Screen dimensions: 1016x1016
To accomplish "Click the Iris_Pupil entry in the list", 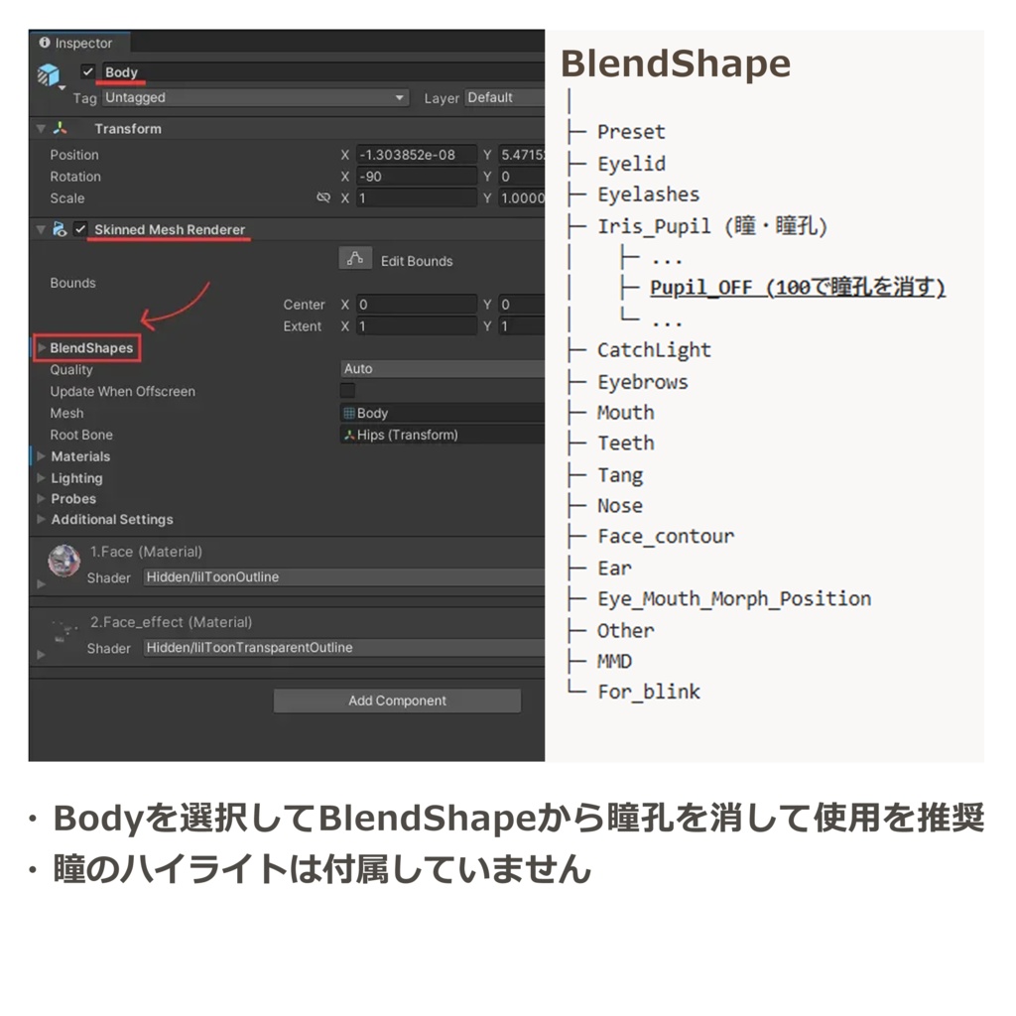I will pyautogui.click(x=712, y=226).
